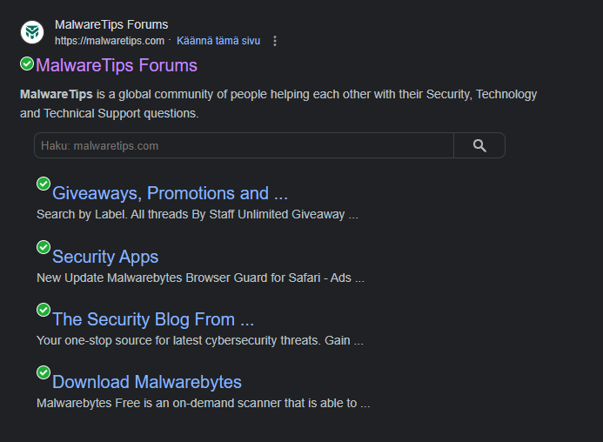
Task: Click green checkmark beside Giveaways, Promotions link
Action: 44,184
